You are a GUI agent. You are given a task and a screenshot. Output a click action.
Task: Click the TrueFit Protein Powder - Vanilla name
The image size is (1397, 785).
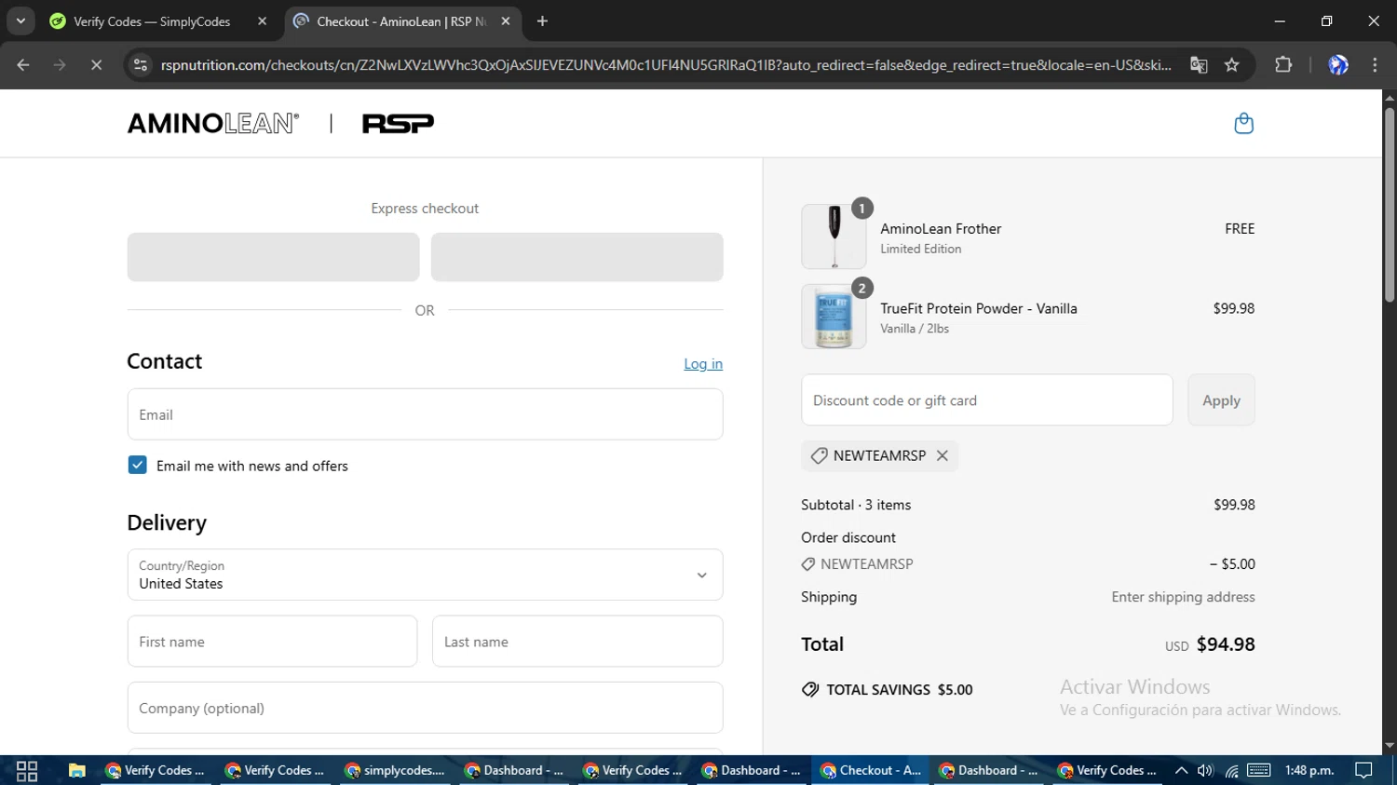[979, 308]
